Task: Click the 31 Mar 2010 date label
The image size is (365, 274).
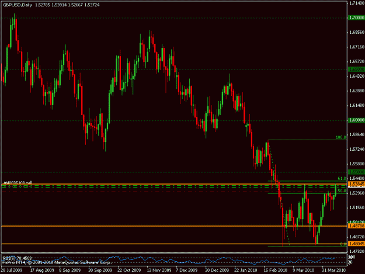Action: pyautogui.click(x=334, y=270)
